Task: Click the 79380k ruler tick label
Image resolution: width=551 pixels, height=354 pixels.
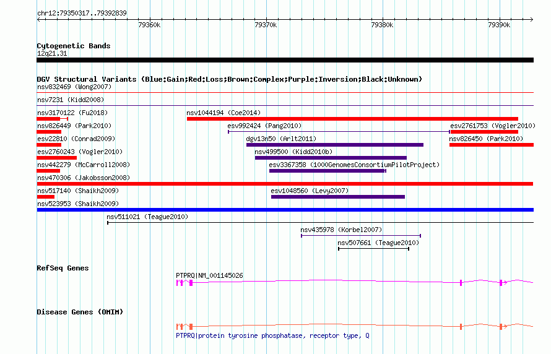Action: click(x=383, y=25)
